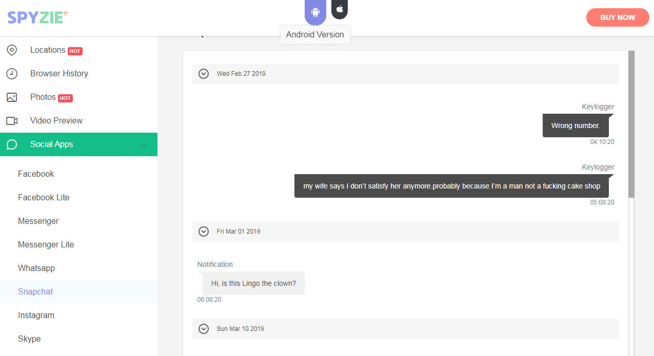
Task: Collapse the Wed Feb 27 2019 section
Action: pyautogui.click(x=204, y=74)
